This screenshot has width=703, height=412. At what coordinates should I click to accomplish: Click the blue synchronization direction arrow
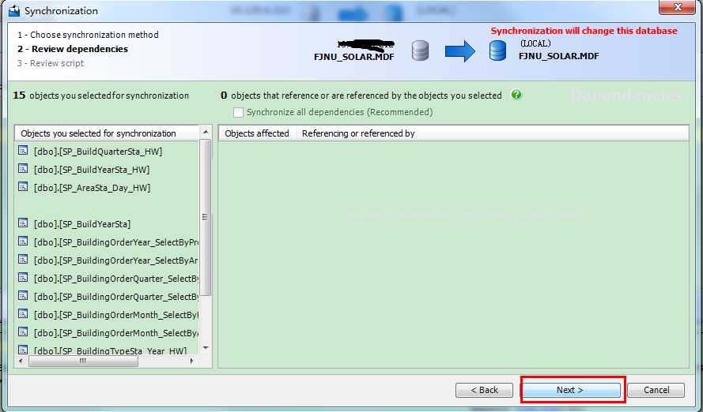(460, 51)
